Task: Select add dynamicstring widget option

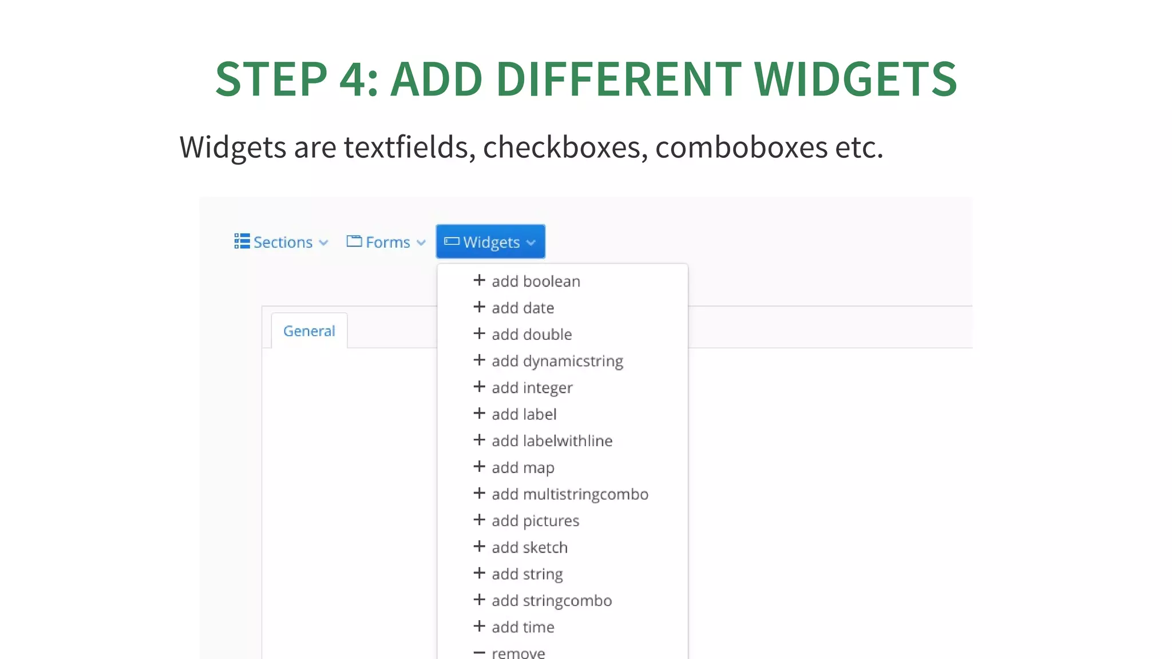Action: (x=562, y=361)
